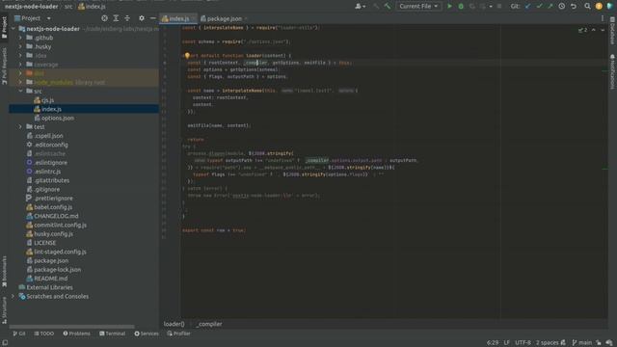Go to previous highlighted problem arrow
617x347 pixels.
(x=594, y=30)
